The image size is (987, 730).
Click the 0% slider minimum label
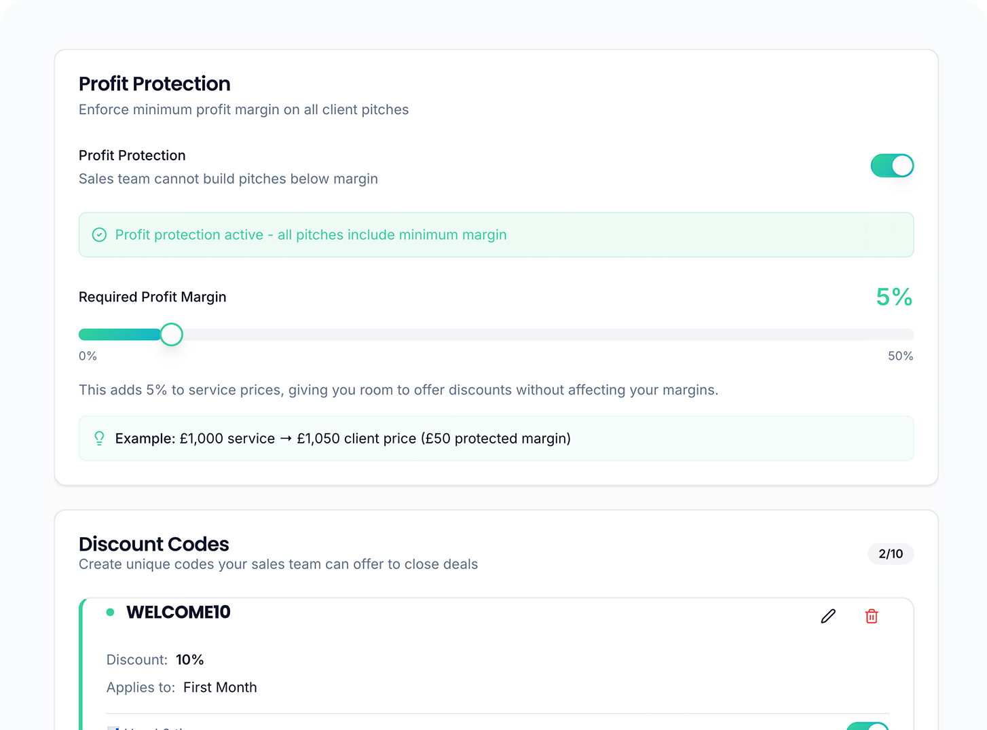(88, 356)
